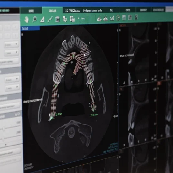The height and width of the screenshot is (173, 173).
Task: Select the hand pan tool
Action: [x=27, y=20]
